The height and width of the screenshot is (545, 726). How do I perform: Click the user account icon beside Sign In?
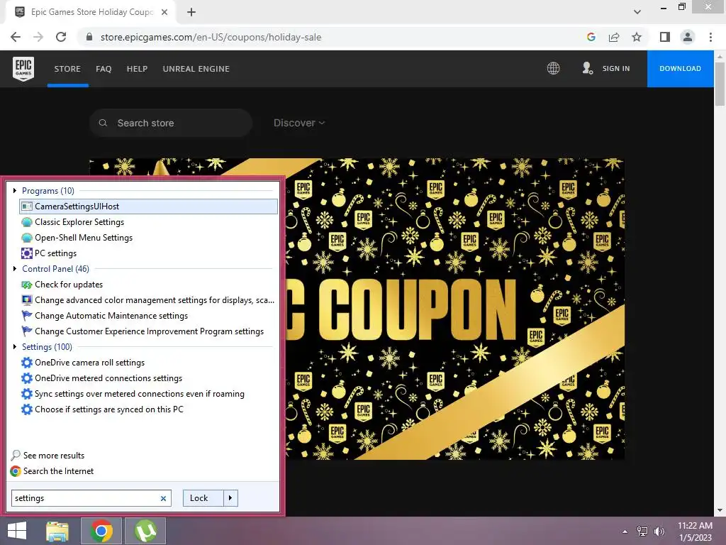(x=587, y=69)
